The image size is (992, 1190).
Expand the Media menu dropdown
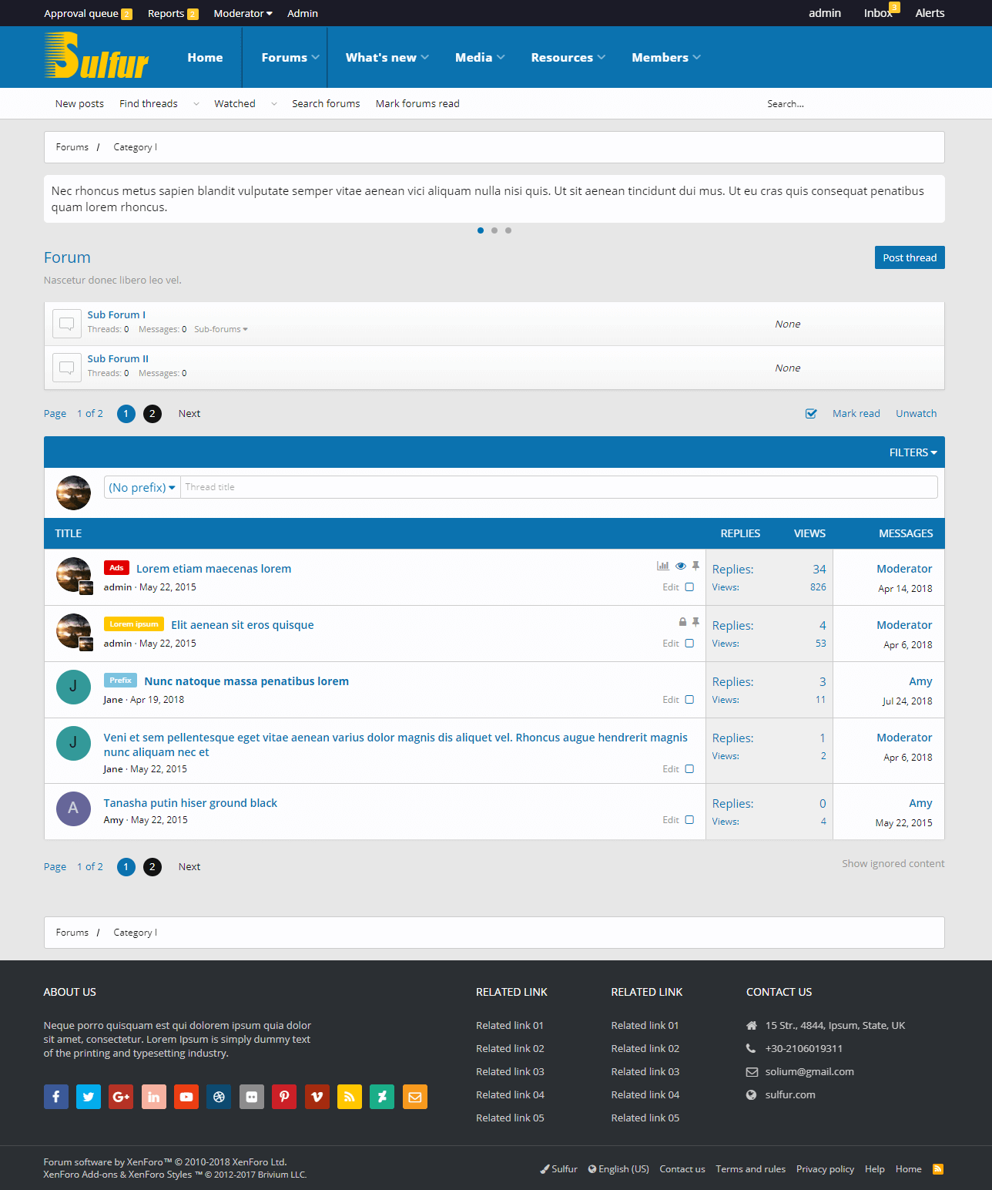tap(501, 57)
